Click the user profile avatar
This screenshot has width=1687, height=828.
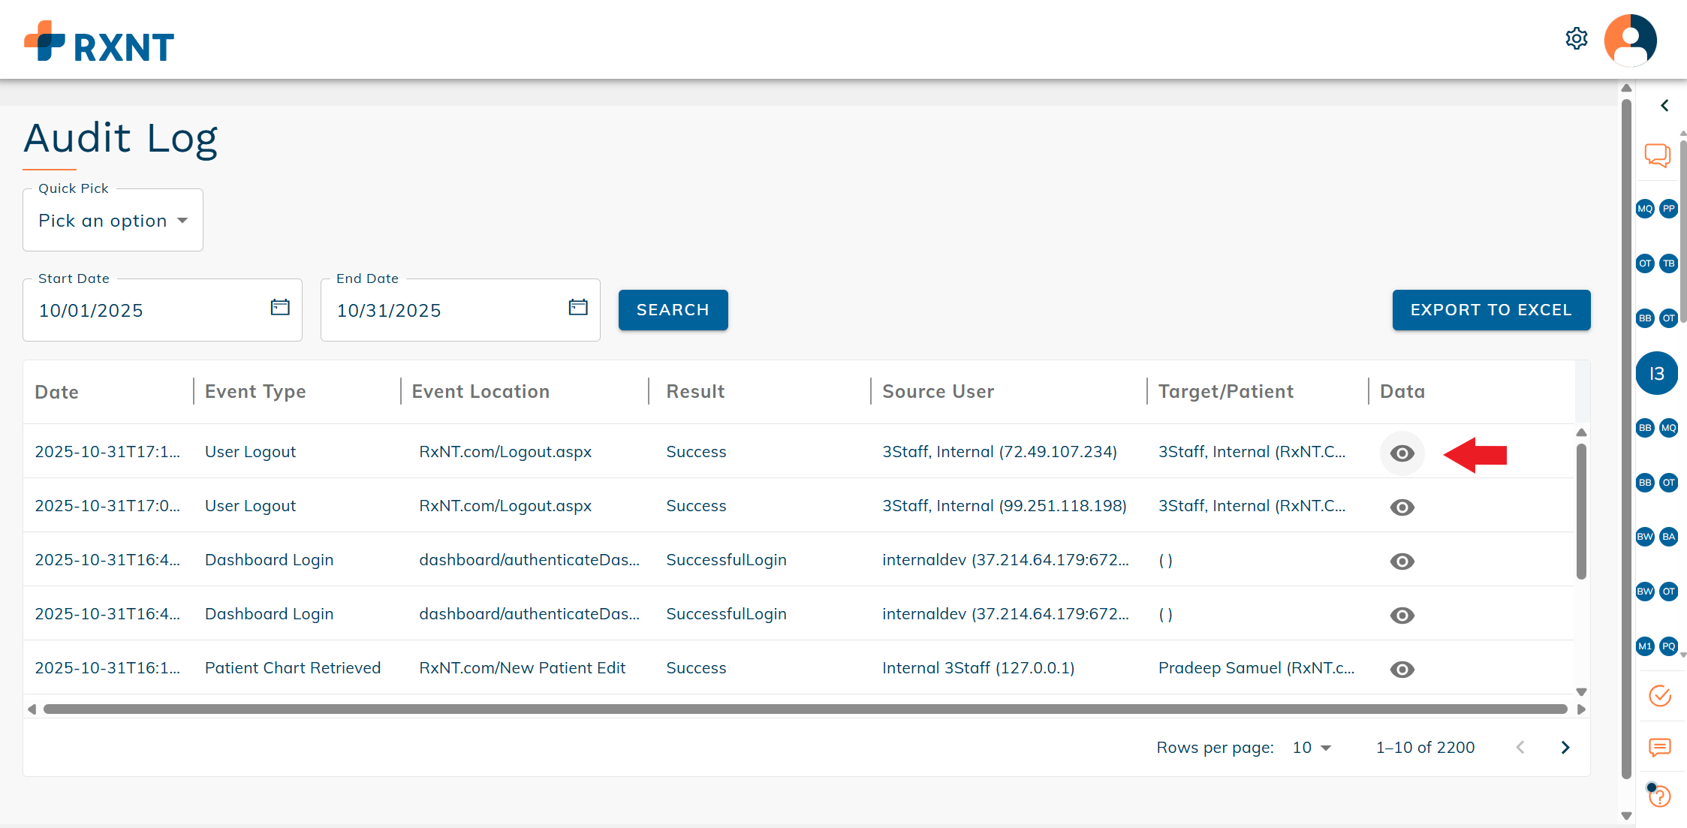[1630, 41]
